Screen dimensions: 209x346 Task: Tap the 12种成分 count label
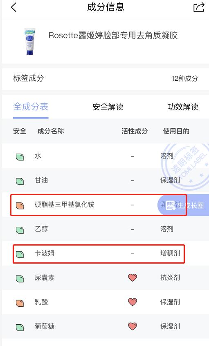(x=184, y=78)
